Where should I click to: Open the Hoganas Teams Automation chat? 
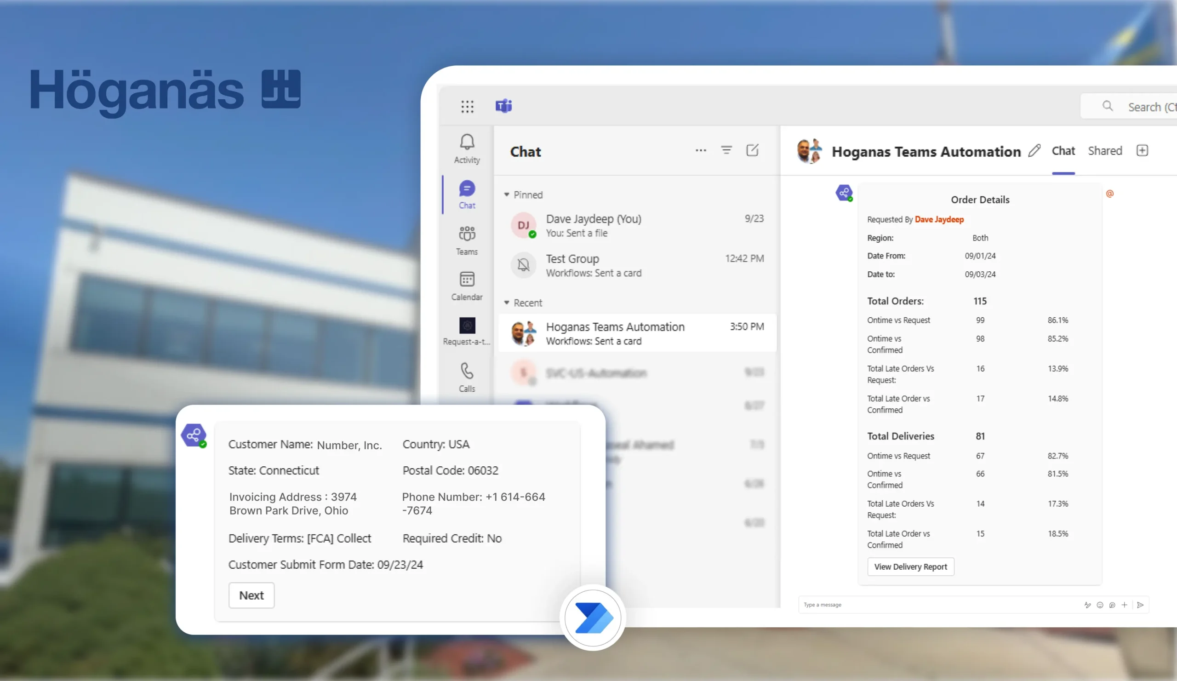coord(637,333)
